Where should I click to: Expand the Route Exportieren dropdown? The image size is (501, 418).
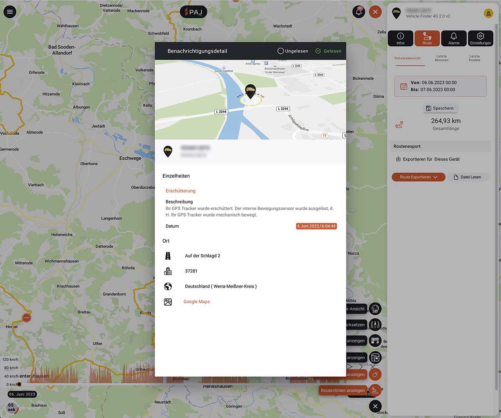point(418,177)
